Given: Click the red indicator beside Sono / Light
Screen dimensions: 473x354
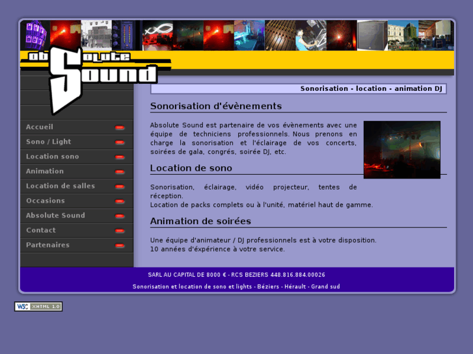Looking at the screenshot, I should pos(120,142).
